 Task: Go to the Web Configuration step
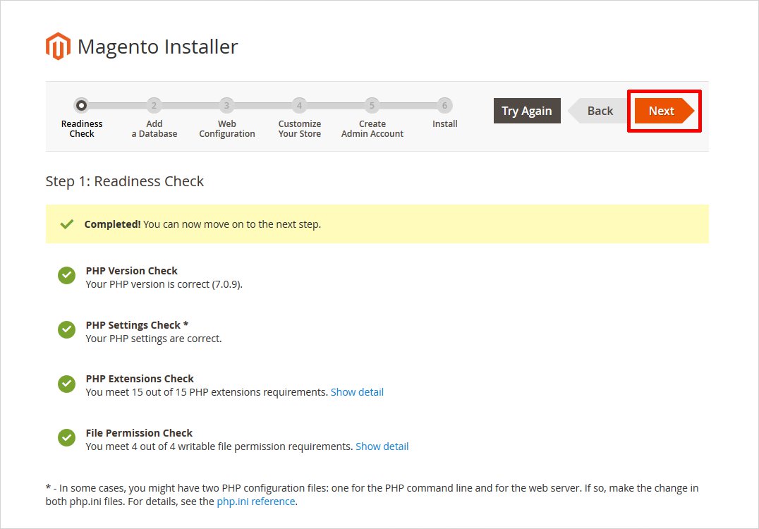pyautogui.click(x=226, y=106)
